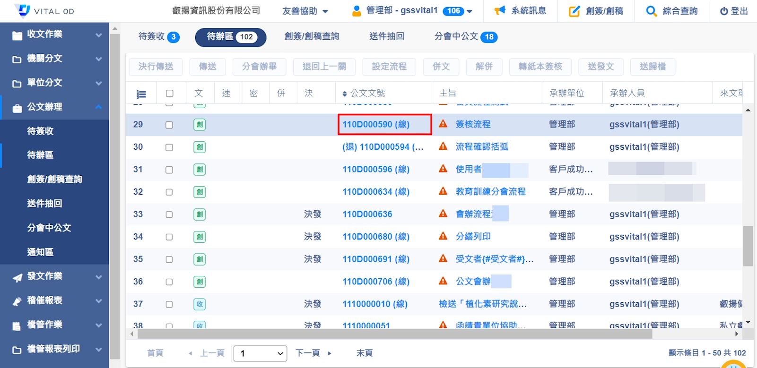The width and height of the screenshot is (757, 368).
Task: Open the page number dropdown
Action: coord(260,353)
